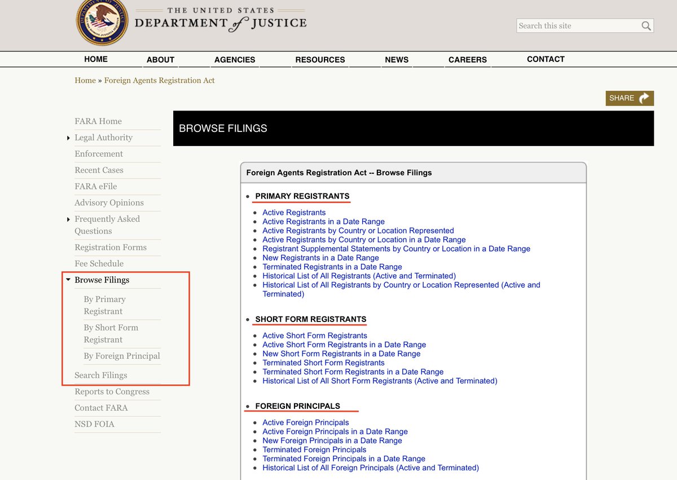
Task: Click the SHORT FORM REGISTRANTS heading
Action: point(311,319)
